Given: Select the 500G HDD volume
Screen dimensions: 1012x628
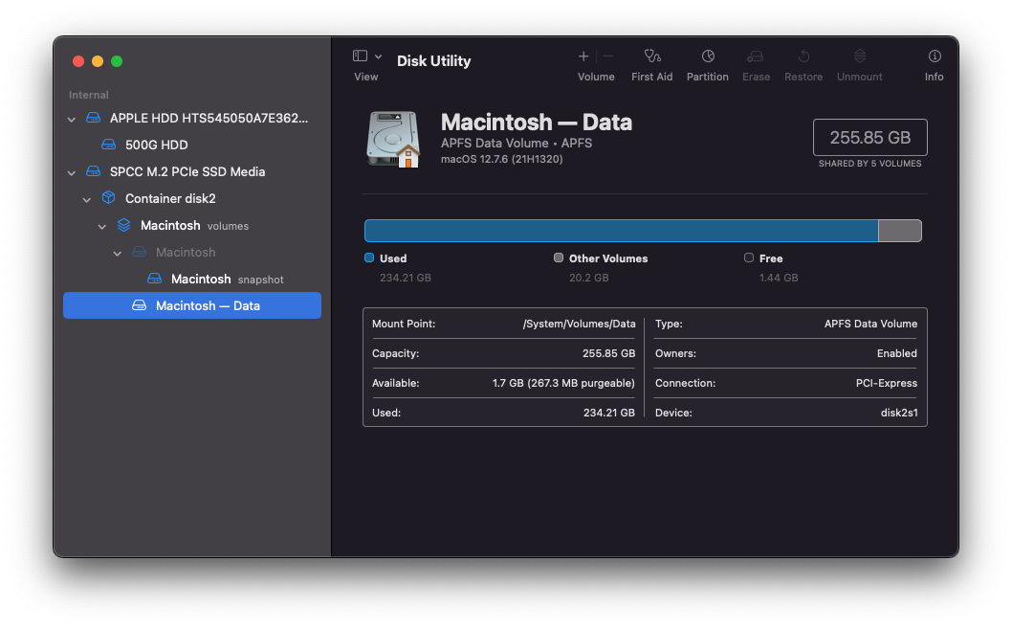Looking at the screenshot, I should [x=156, y=146].
